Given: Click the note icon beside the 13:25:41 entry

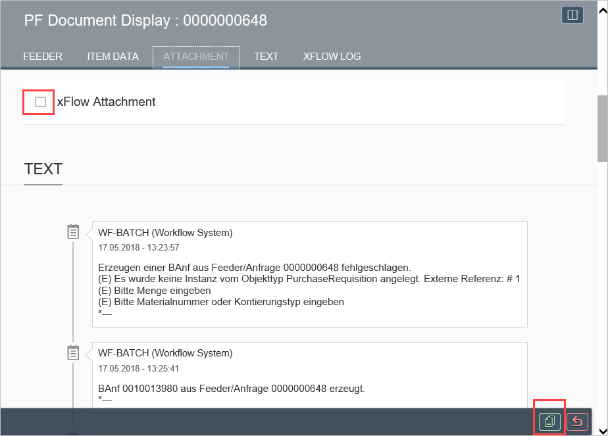Looking at the screenshot, I should tap(74, 353).
